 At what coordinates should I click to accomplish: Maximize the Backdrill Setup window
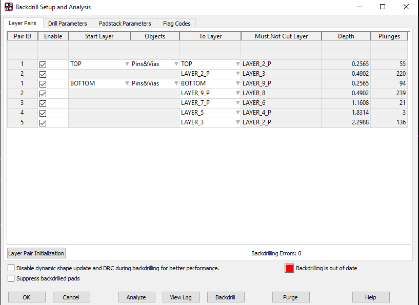tap(383, 7)
